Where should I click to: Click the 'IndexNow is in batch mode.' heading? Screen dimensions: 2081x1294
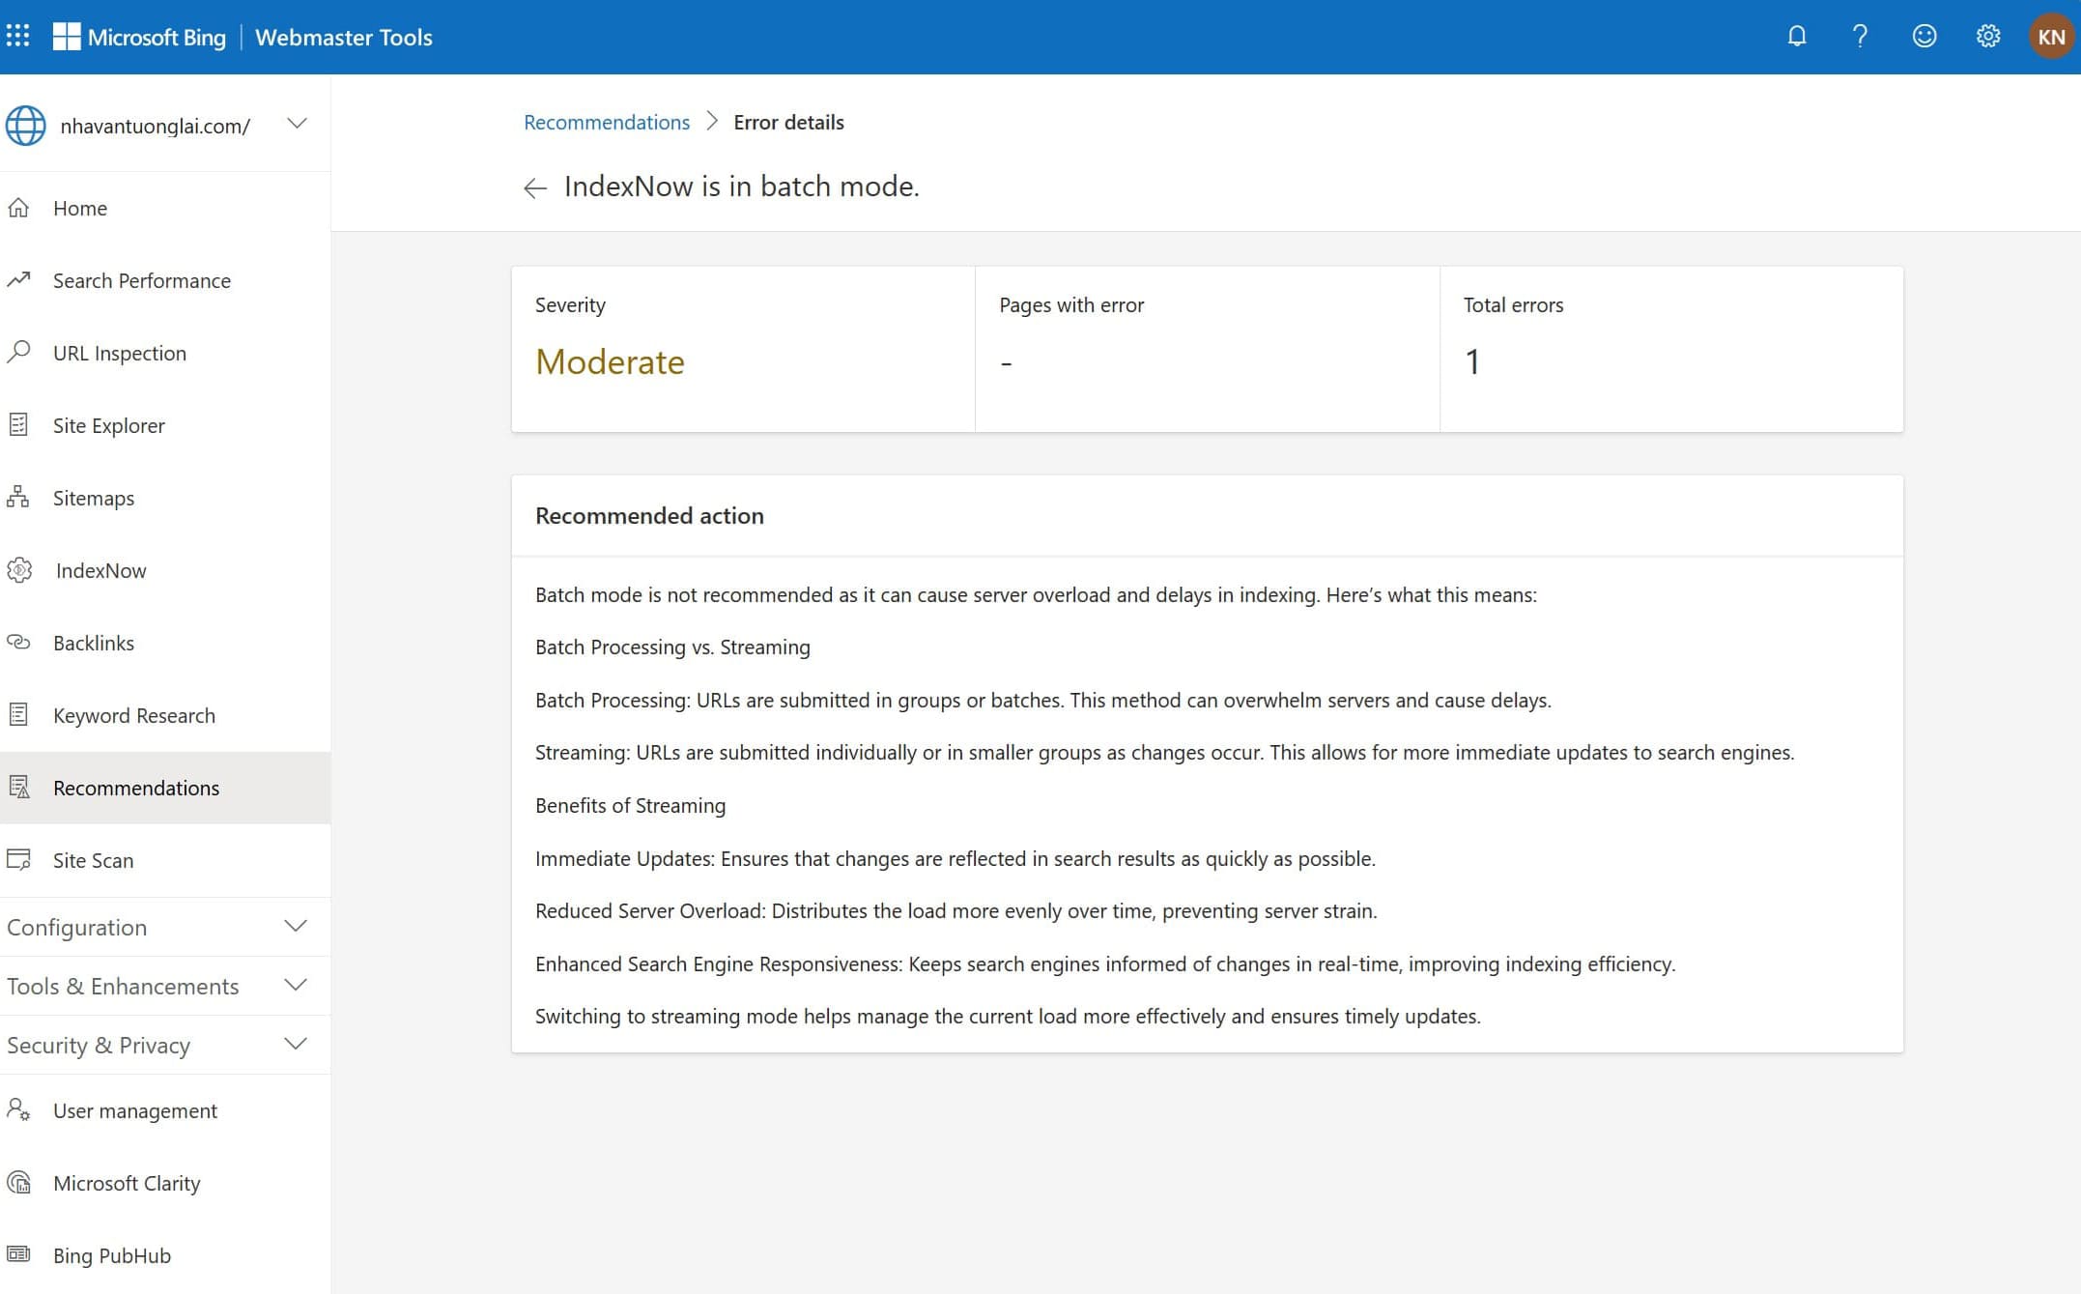pos(742,186)
